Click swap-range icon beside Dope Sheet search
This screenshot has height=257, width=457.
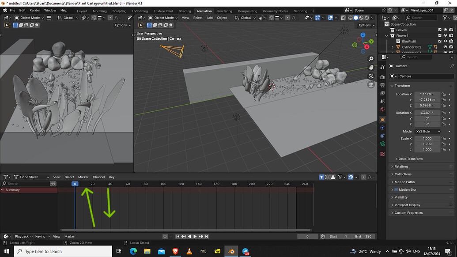(x=53, y=184)
